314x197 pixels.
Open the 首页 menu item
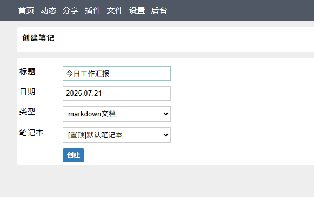click(26, 10)
